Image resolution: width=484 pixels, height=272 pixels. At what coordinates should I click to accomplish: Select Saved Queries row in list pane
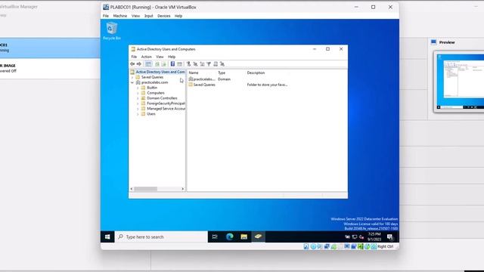click(202, 85)
